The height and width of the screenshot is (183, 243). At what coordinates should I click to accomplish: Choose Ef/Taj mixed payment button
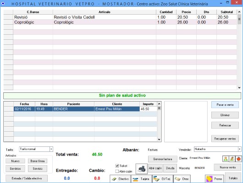click(163, 179)
